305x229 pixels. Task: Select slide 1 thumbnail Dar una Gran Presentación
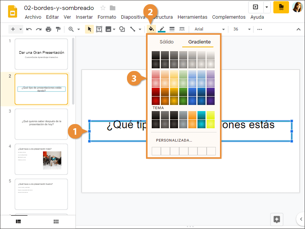coord(41,54)
